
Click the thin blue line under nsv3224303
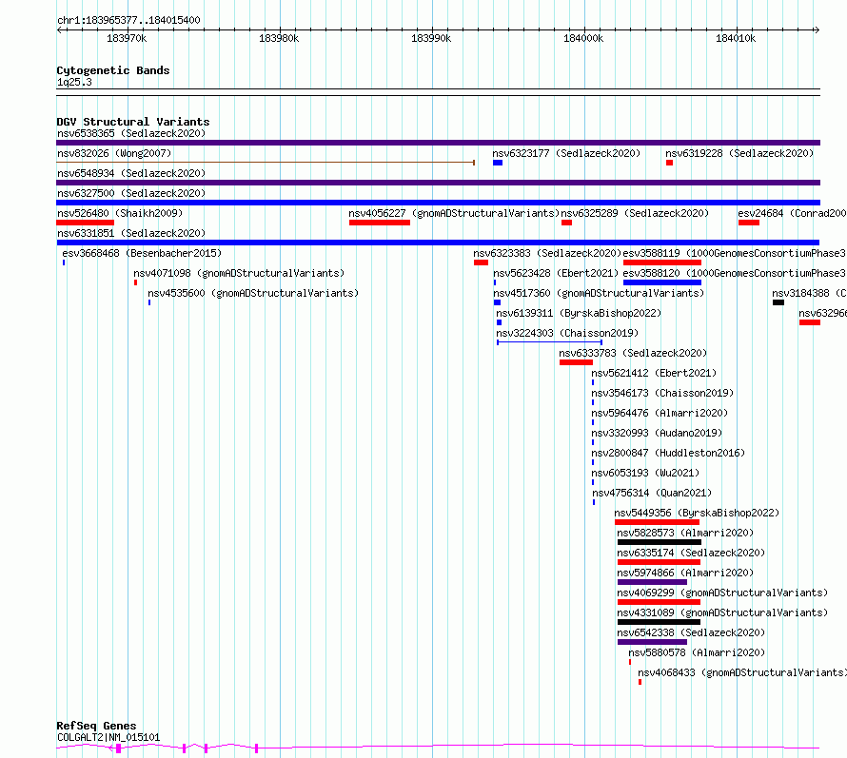pyautogui.click(x=549, y=342)
